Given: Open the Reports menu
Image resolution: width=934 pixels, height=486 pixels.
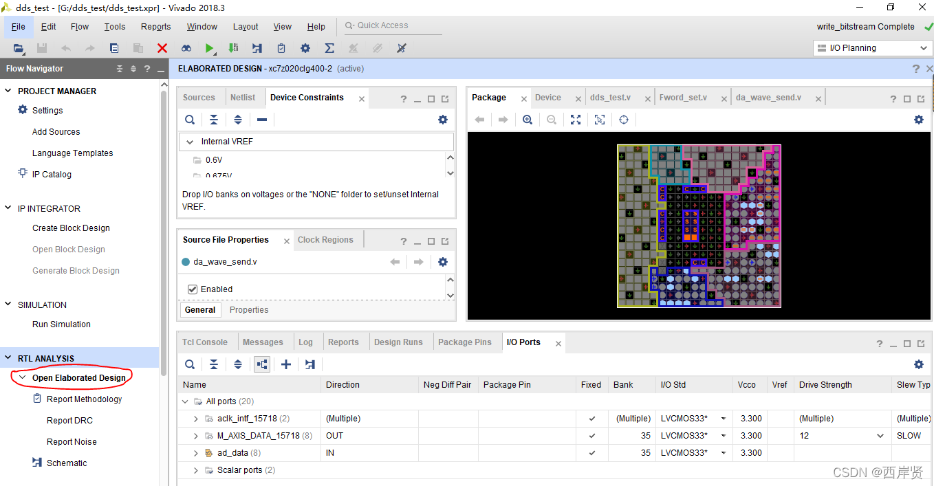Looking at the screenshot, I should coord(156,27).
